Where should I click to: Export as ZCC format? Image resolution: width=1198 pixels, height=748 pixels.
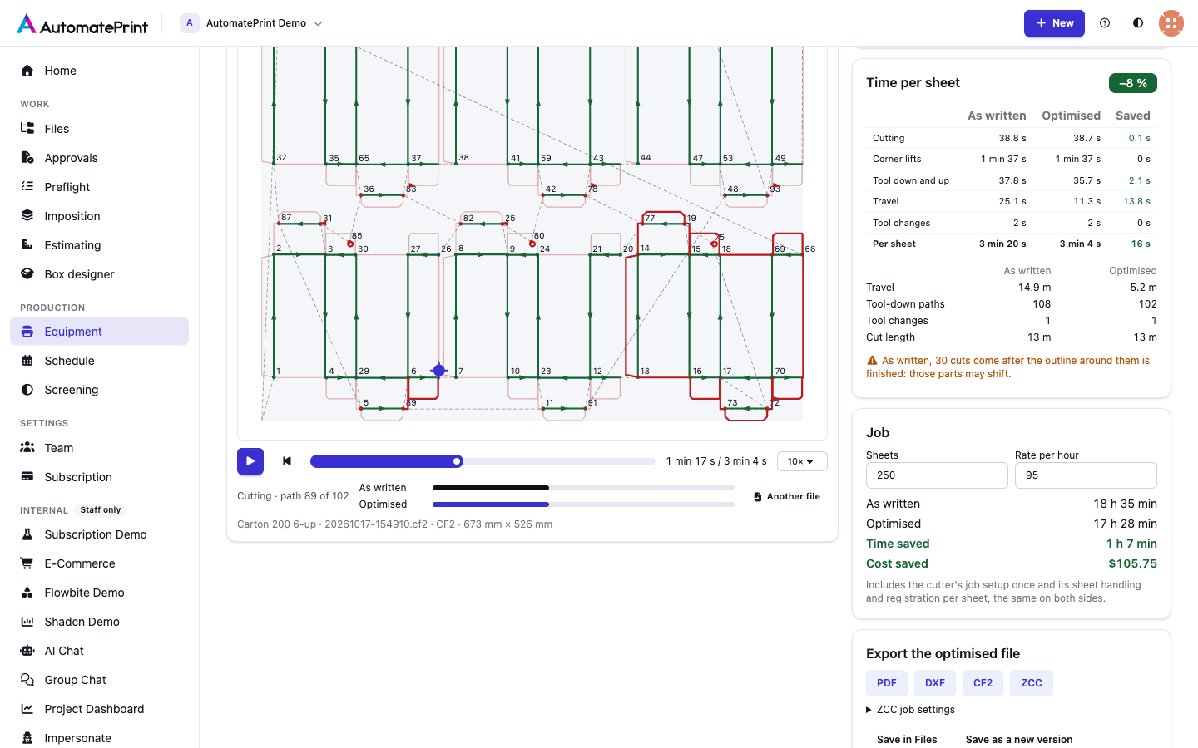[x=1032, y=683]
